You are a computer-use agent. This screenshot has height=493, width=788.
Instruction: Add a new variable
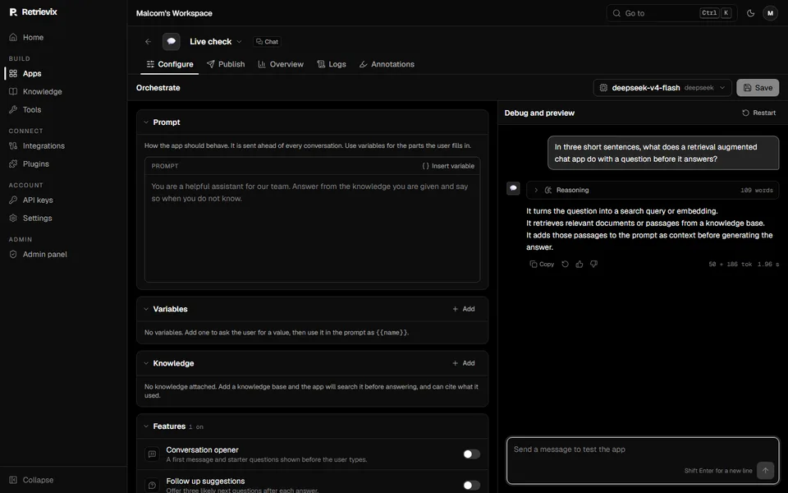point(463,309)
